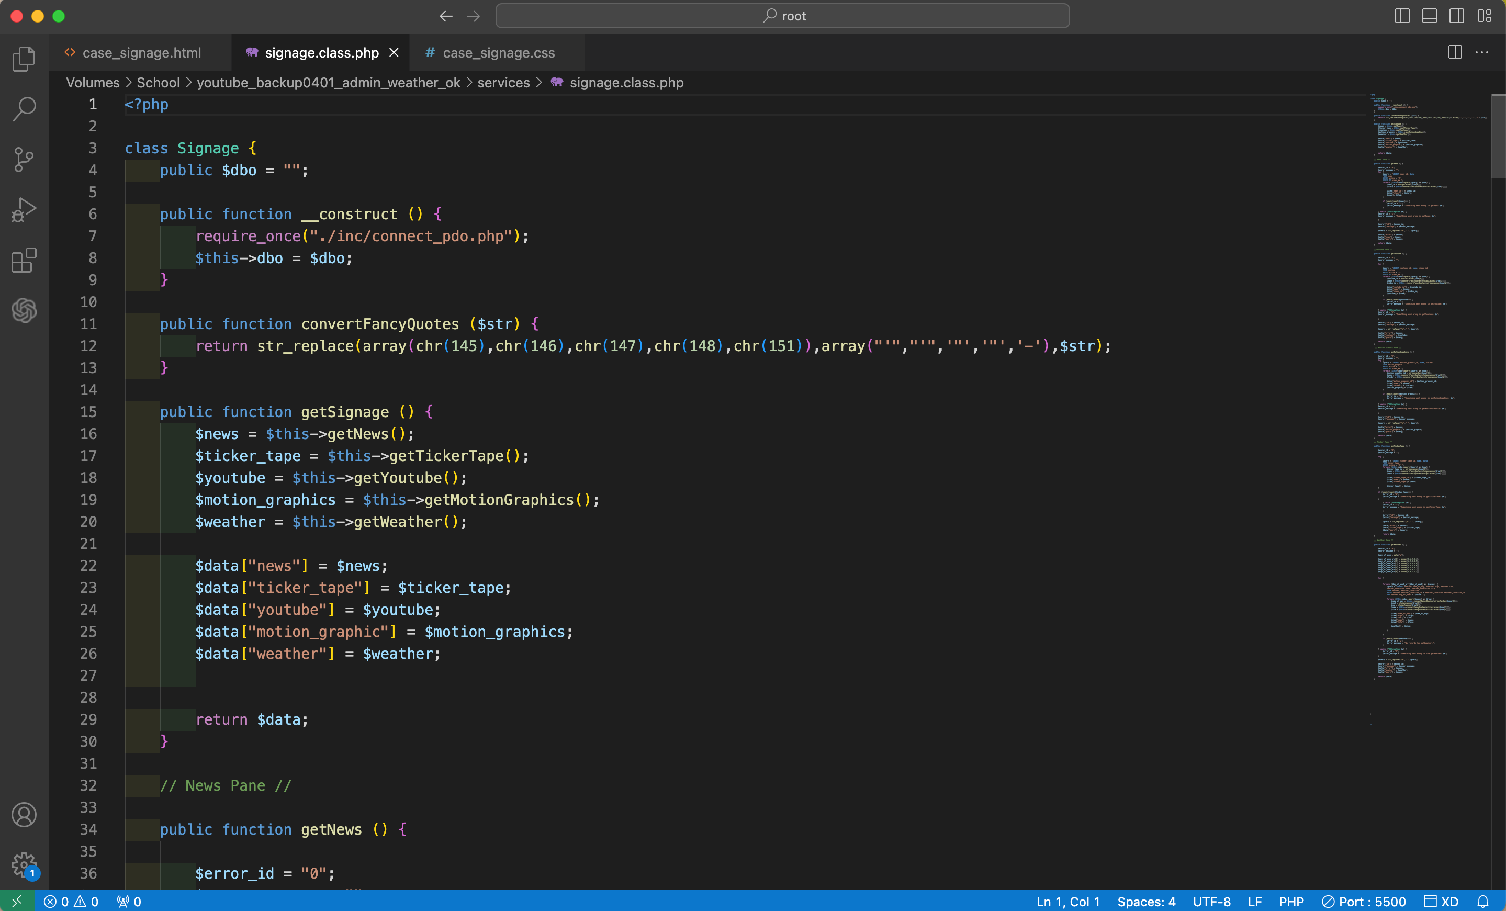This screenshot has height=911, width=1506.
Task: Click Spaces: 4 indentation setting
Action: coord(1146,901)
